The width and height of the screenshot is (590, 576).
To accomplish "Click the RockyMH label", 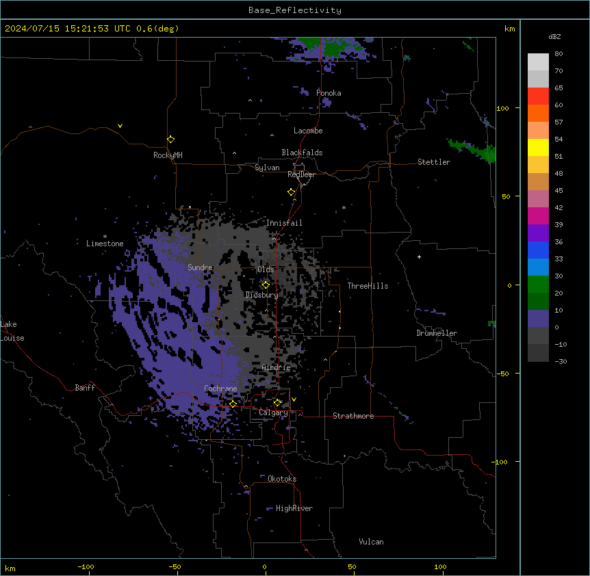I will pos(168,155).
